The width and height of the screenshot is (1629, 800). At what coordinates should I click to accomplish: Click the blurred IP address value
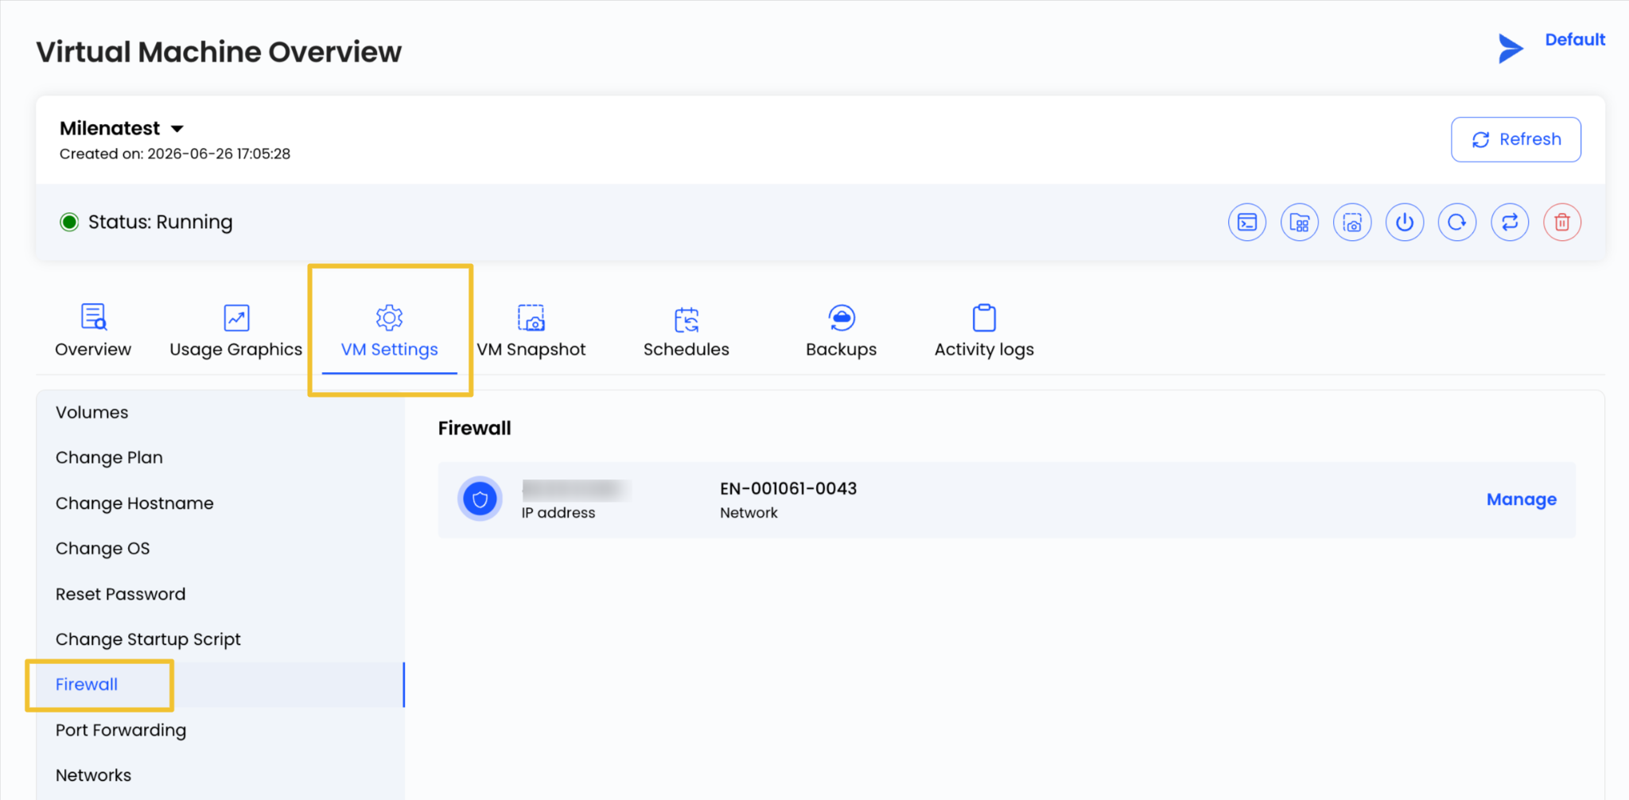tap(576, 489)
